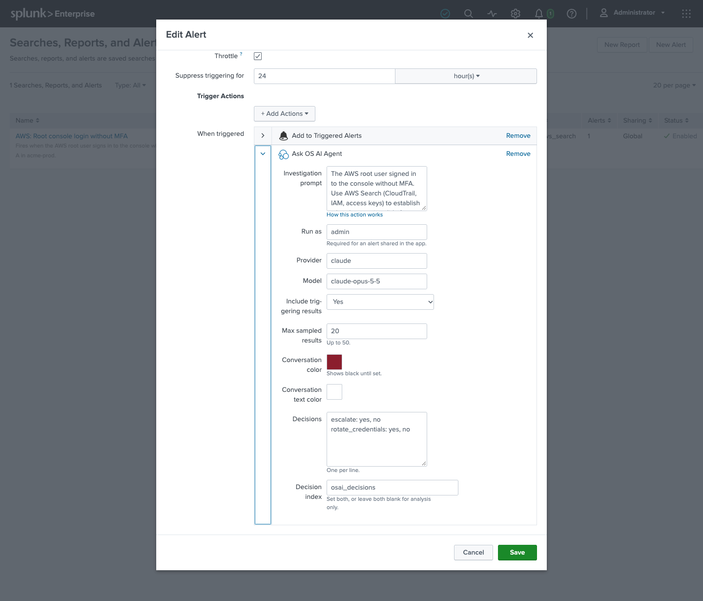The height and width of the screenshot is (601, 703).
Task: Click the Model field containing claude-opus-5-5
Action: click(x=377, y=281)
